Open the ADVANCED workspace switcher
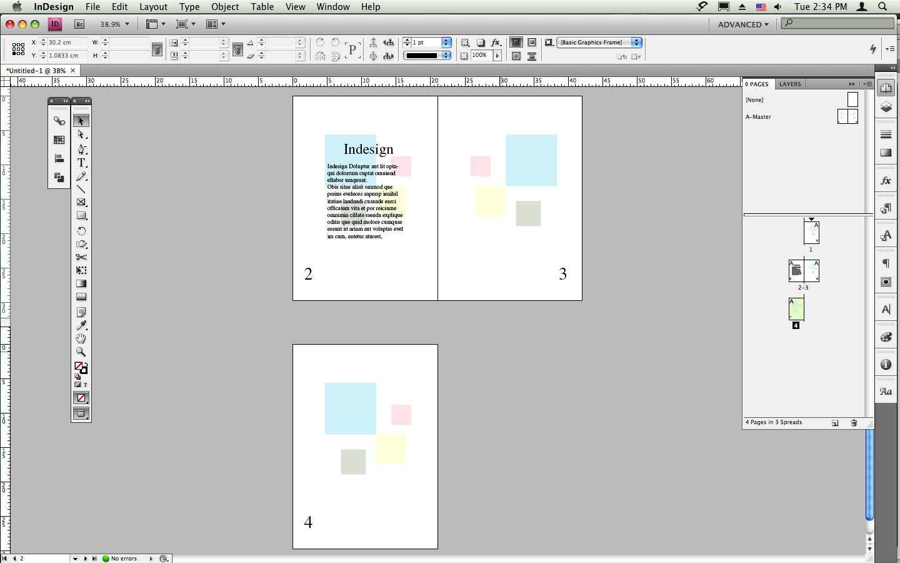Image resolution: width=900 pixels, height=563 pixels. (x=743, y=24)
